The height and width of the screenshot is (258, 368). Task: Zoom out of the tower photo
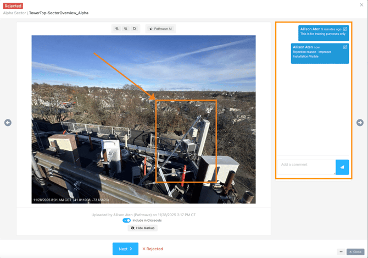[x=126, y=29]
